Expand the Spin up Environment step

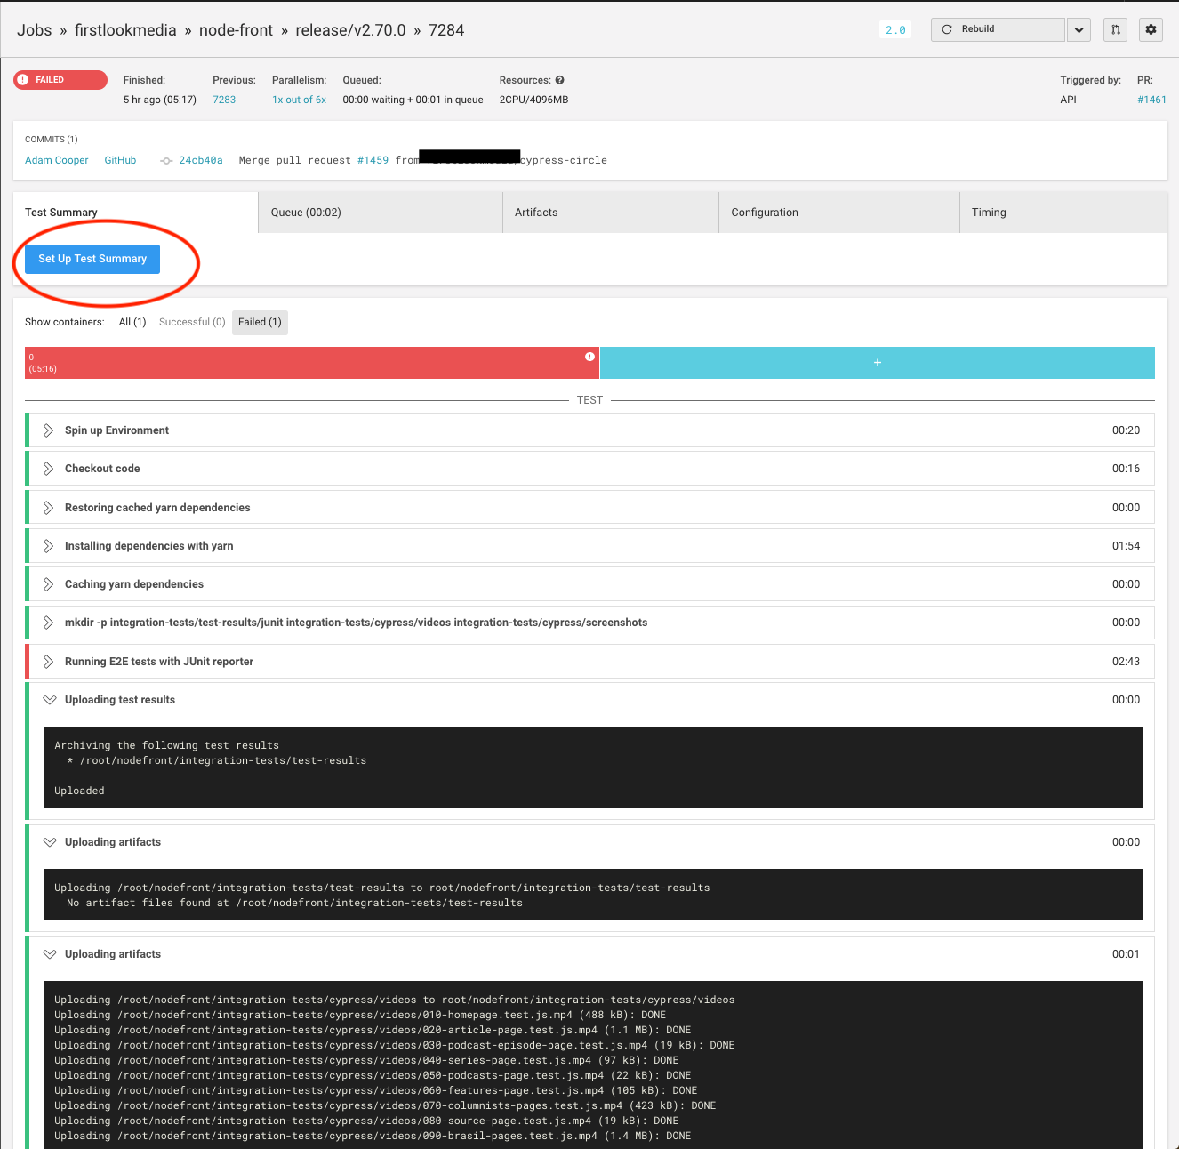(x=49, y=430)
